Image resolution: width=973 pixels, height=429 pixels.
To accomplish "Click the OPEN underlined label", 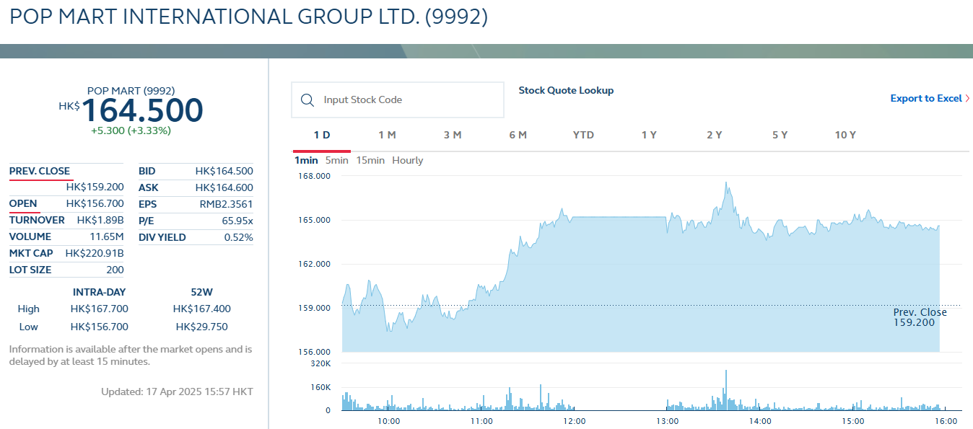I will point(23,203).
